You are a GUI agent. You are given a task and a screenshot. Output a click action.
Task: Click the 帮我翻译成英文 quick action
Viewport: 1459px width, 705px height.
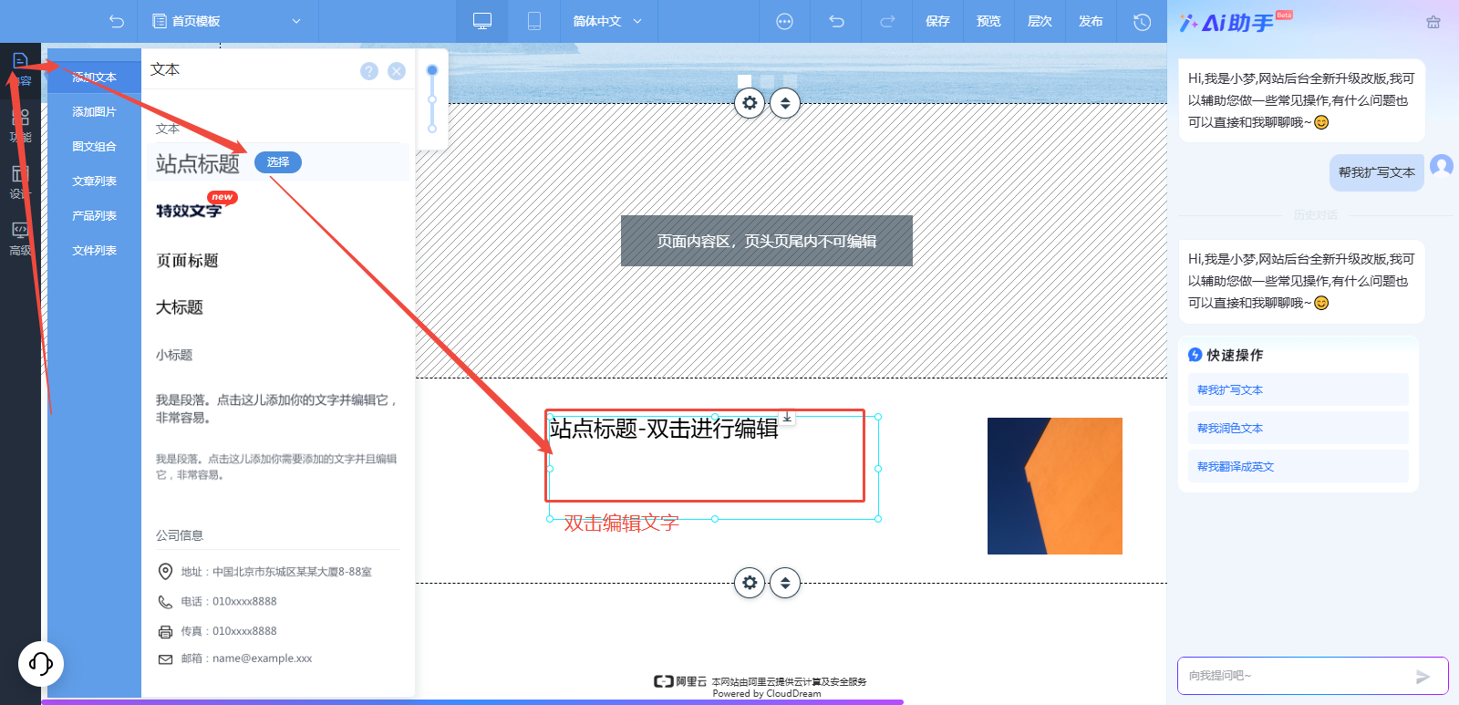(1298, 467)
